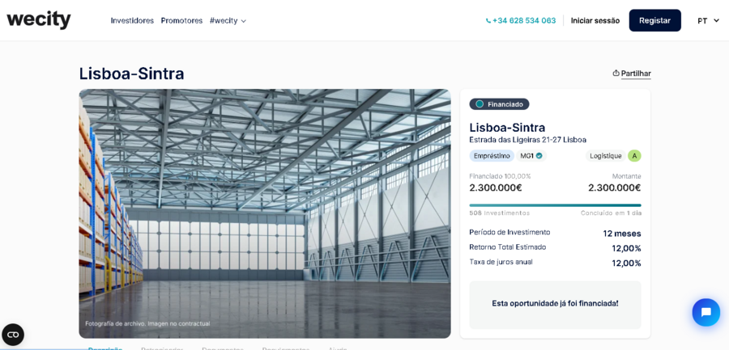
Task: Click the Registar button
Action: pos(654,20)
